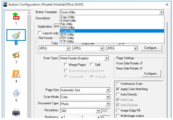
Task: Select the printer Copy button icon
Action: (x=16, y=112)
